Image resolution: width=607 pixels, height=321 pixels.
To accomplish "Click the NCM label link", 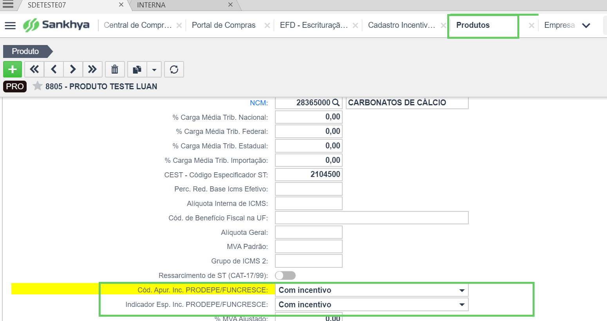I will [259, 103].
